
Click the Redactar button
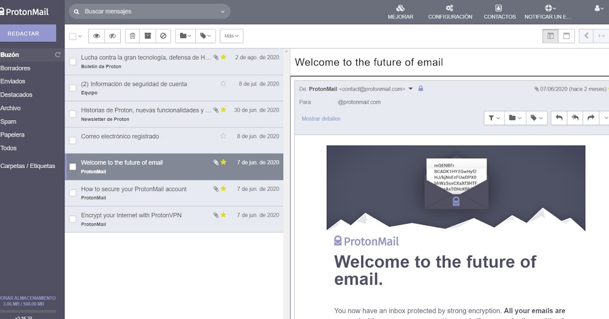pyautogui.click(x=28, y=33)
